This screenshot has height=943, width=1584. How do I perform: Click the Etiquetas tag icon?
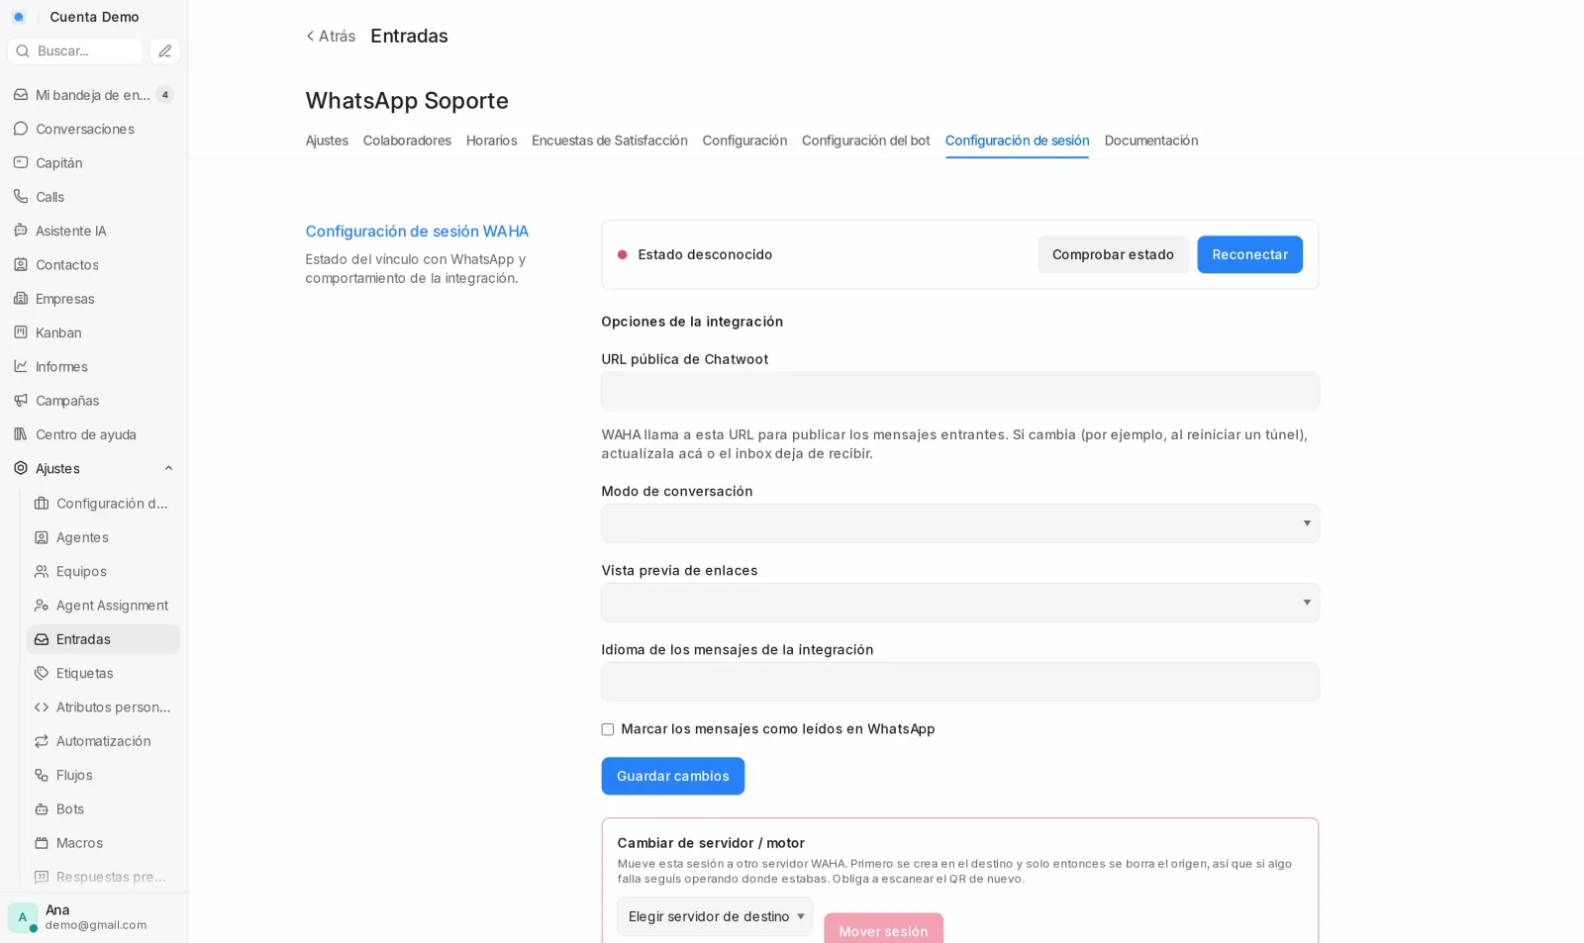coord(42,673)
